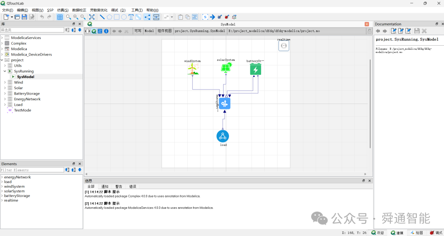Select the Bitmap image tool
This screenshot has height=236, width=444.
[138, 17]
